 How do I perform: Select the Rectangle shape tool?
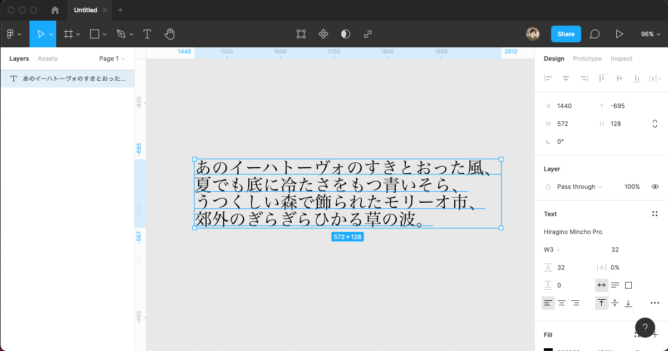94,34
